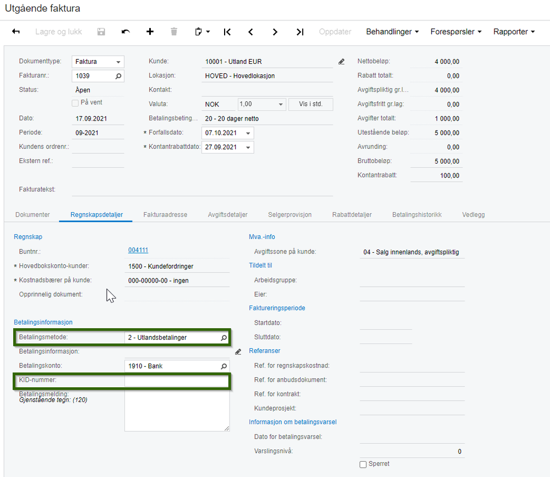
Task: Click the KID-nummer input field
Action: pyautogui.click(x=176, y=381)
